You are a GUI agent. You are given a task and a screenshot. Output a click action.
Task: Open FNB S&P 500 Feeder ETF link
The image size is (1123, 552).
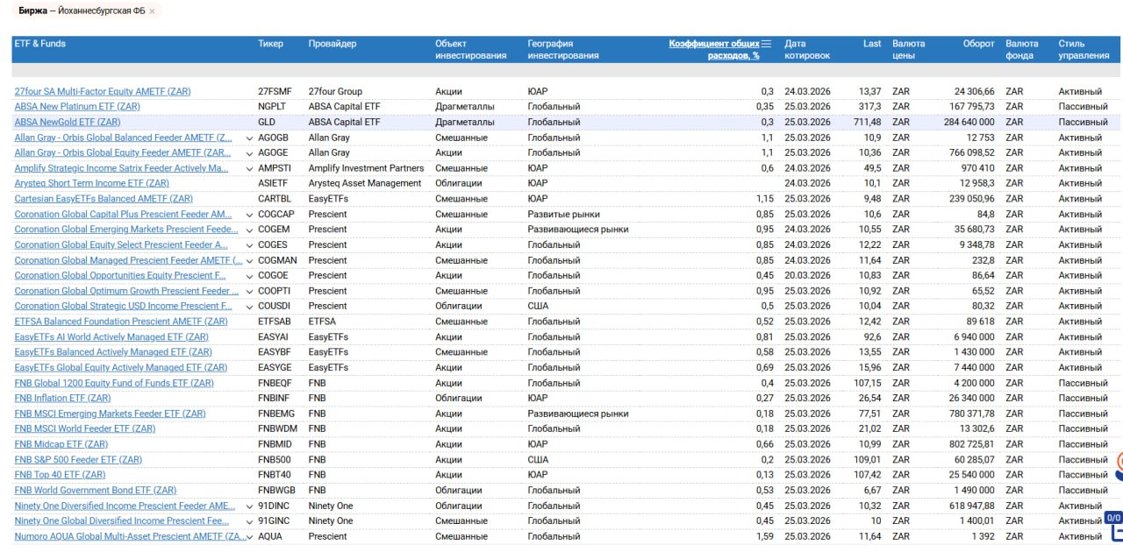[x=78, y=460]
